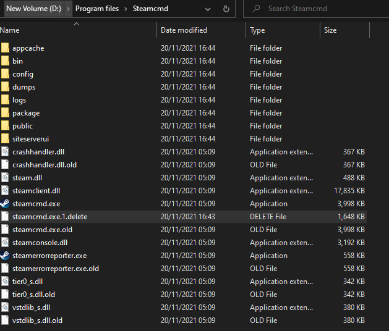Click the refresh button in address bar
389x331 pixels.
pyautogui.click(x=226, y=9)
